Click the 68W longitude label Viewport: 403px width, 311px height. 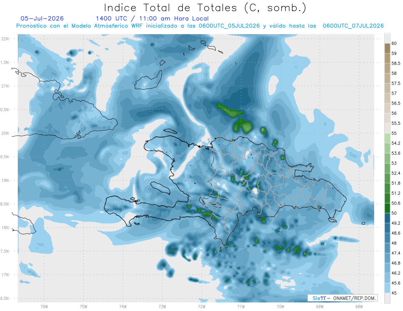point(359,306)
